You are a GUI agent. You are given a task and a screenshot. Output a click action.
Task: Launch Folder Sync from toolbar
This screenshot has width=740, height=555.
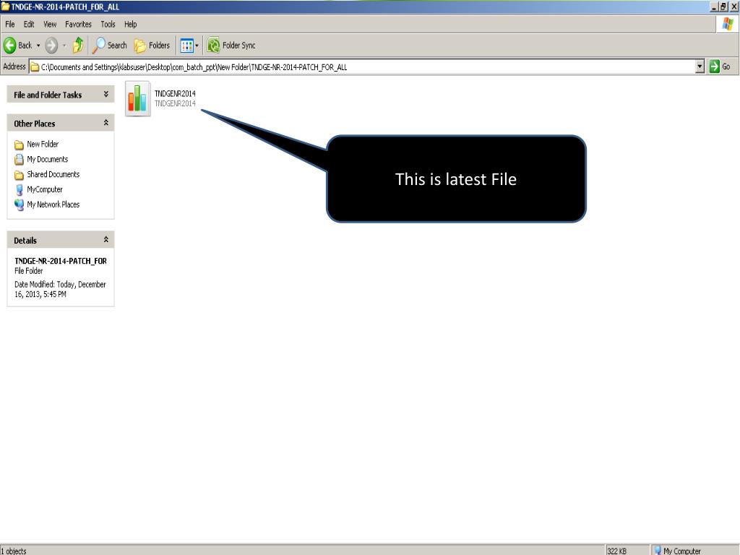[x=231, y=46]
